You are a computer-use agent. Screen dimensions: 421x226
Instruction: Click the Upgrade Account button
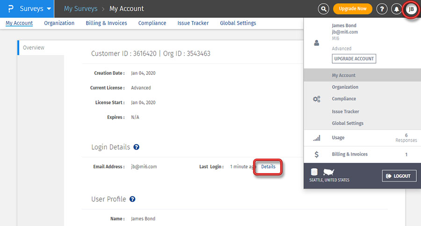click(x=354, y=58)
